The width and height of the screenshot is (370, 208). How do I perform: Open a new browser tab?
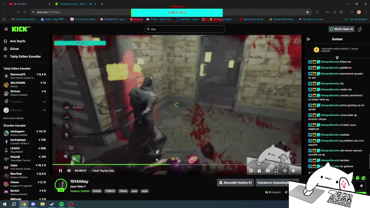tap(102, 4)
